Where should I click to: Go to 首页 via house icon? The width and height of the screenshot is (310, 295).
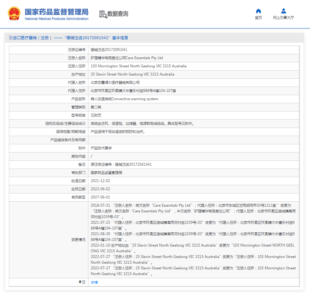coord(258,11)
